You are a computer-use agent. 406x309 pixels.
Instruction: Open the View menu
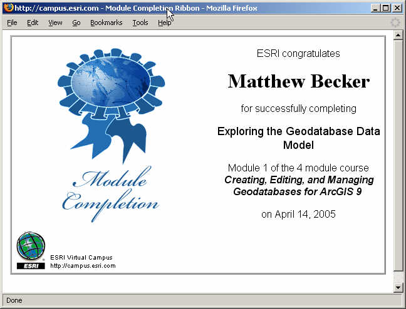click(55, 23)
